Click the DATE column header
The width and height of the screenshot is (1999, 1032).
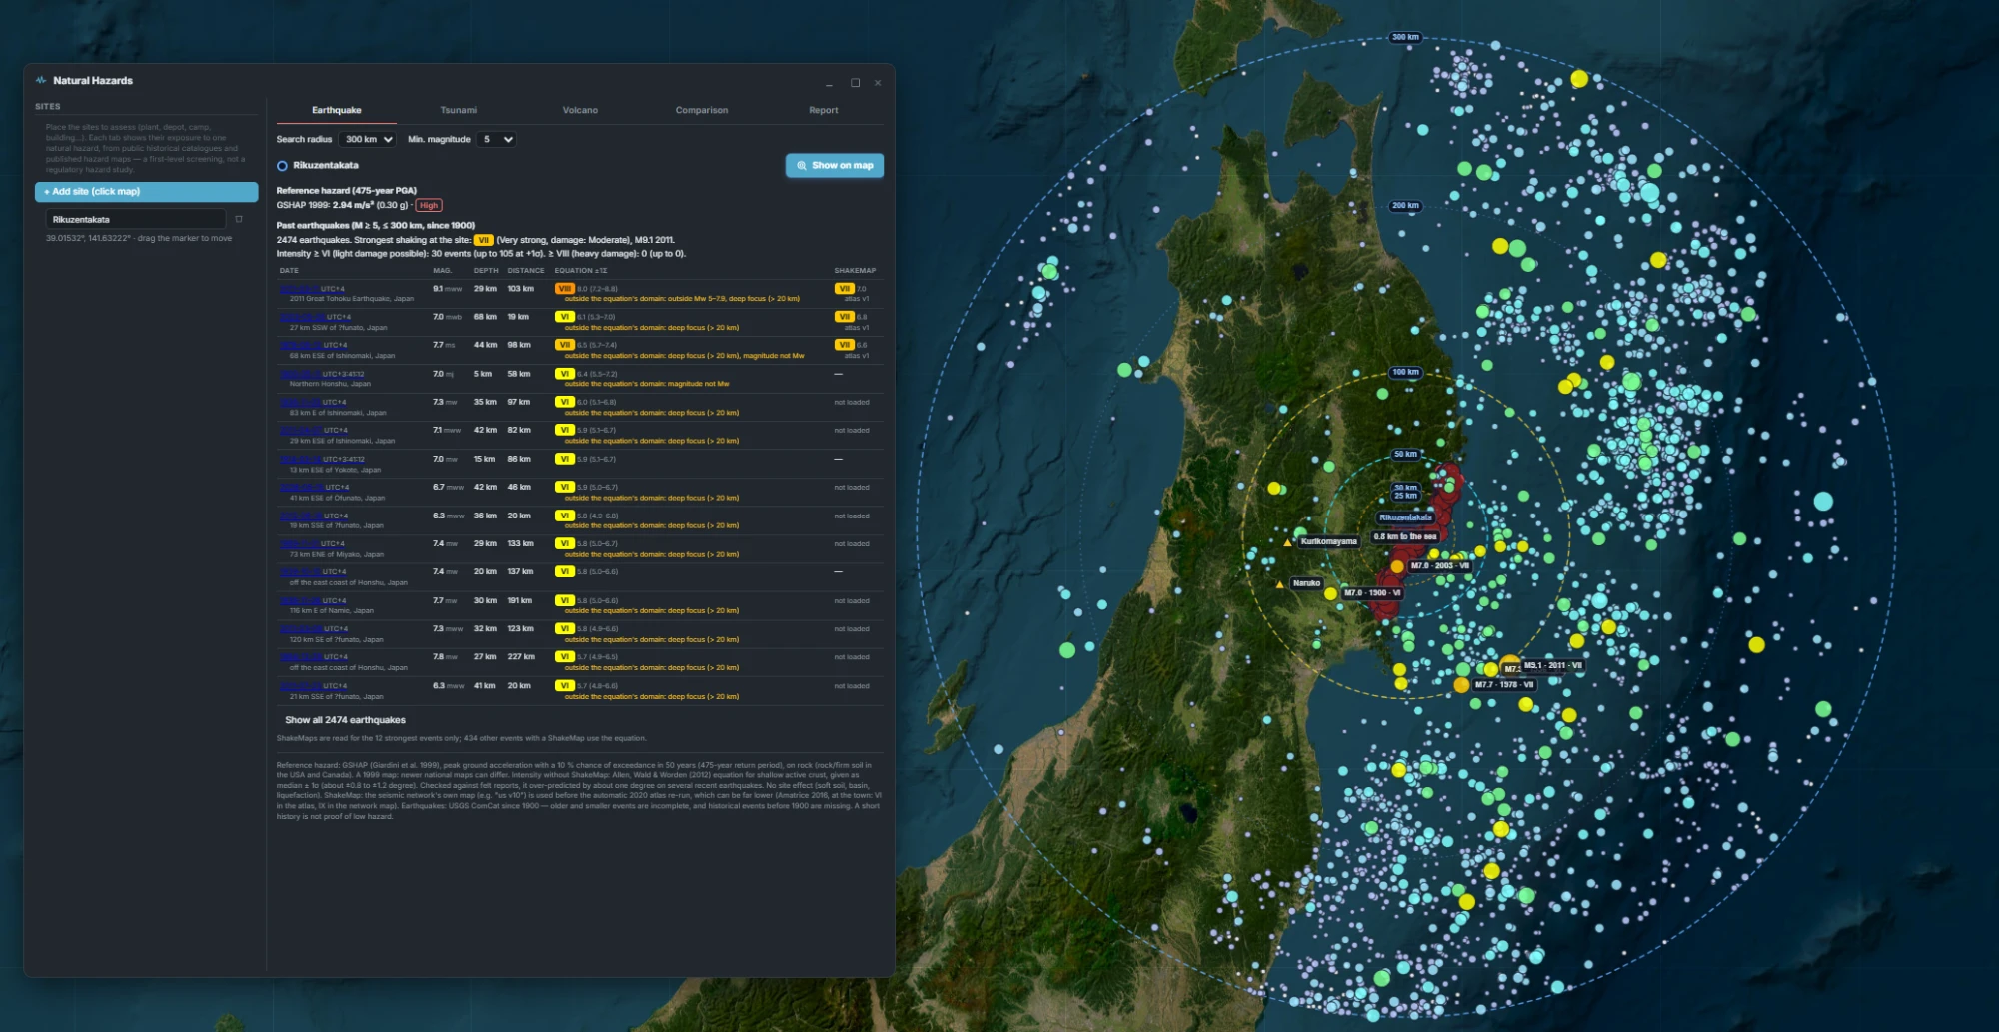(289, 271)
